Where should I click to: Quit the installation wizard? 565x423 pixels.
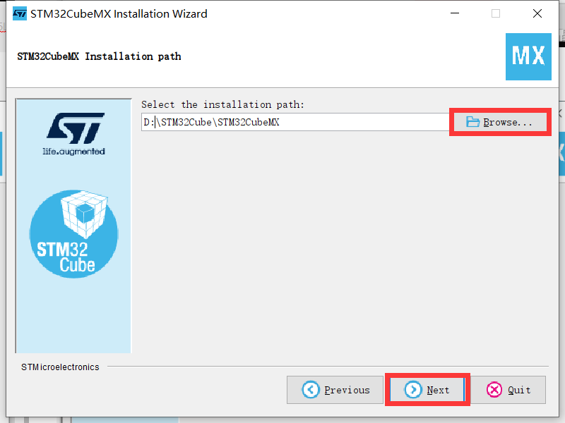pyautogui.click(x=508, y=390)
